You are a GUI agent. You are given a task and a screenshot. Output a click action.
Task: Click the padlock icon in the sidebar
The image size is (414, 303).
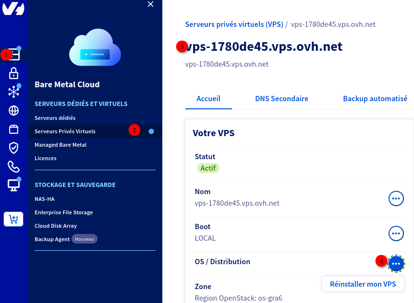pyautogui.click(x=14, y=73)
